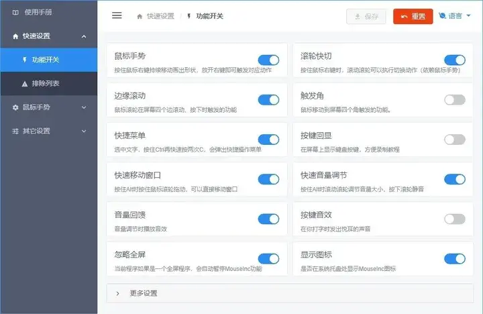Open 排除列表 in the sidebar
This screenshot has width=483, height=314.
[49, 83]
